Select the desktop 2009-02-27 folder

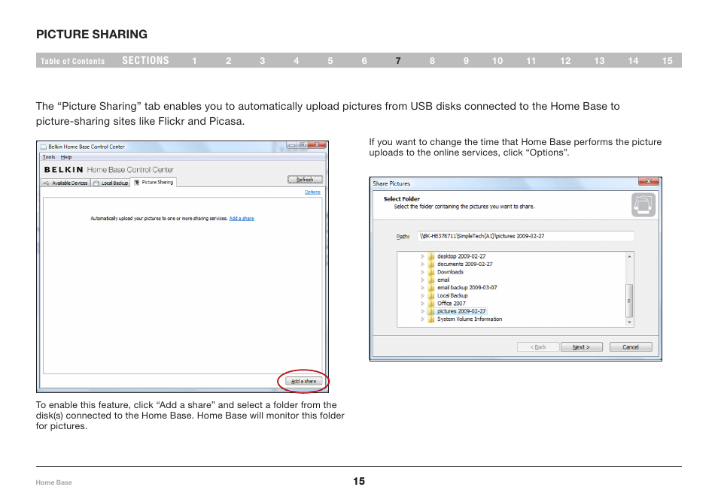[x=461, y=256]
